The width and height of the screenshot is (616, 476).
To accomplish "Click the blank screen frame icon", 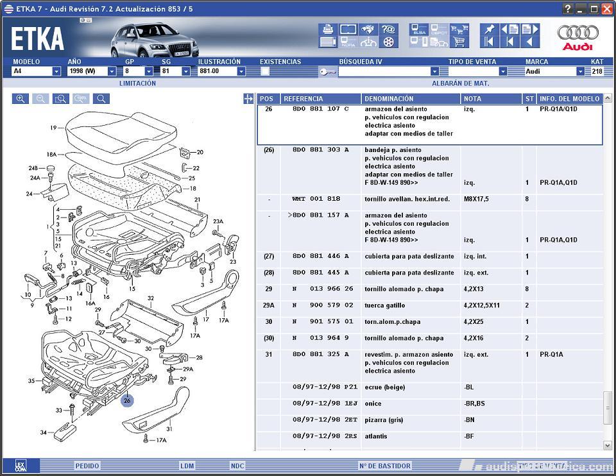I will [x=348, y=29].
